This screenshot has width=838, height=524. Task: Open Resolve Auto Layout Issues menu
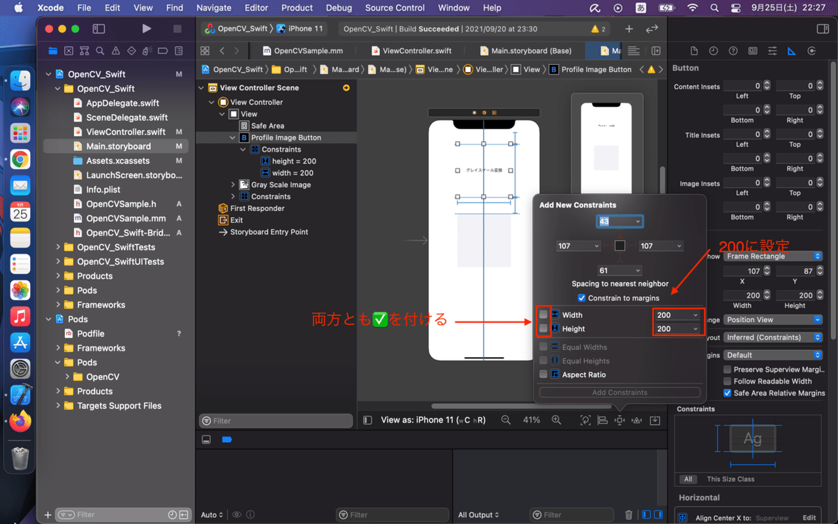click(637, 420)
